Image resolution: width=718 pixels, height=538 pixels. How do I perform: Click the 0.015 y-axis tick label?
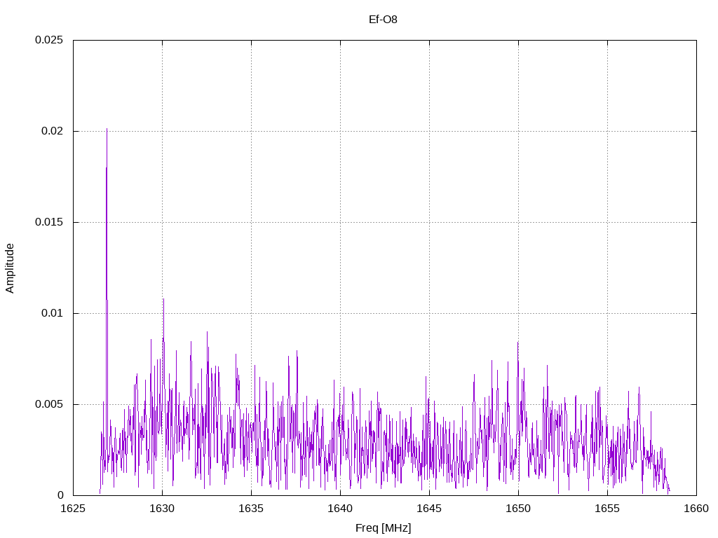(49, 222)
